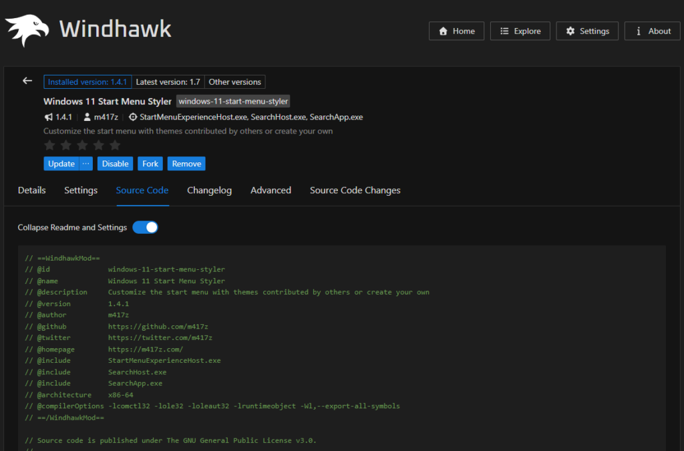
Task: Click the ==WindhawkMod== opening comment line
Action: [x=62, y=258]
